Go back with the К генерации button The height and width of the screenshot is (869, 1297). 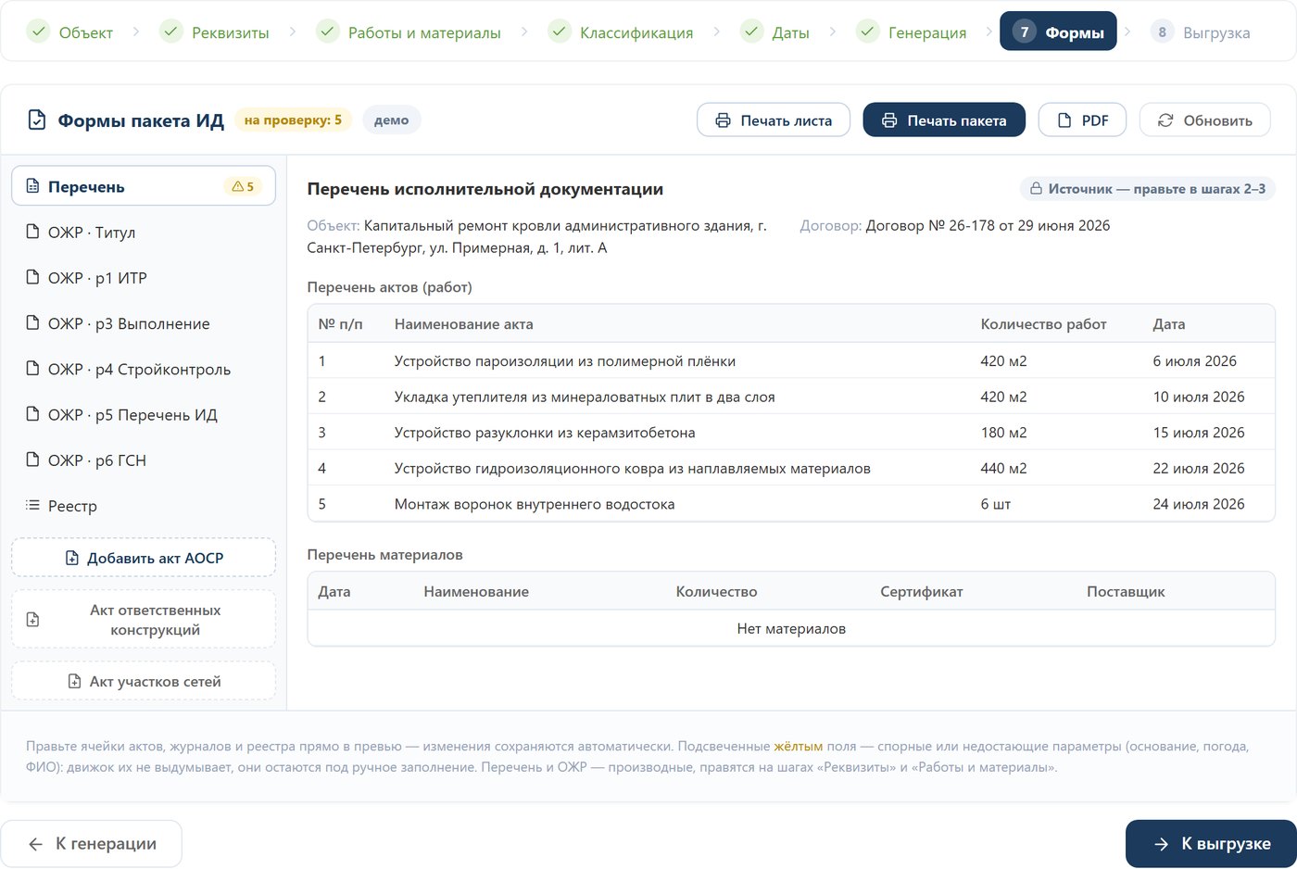(x=91, y=844)
